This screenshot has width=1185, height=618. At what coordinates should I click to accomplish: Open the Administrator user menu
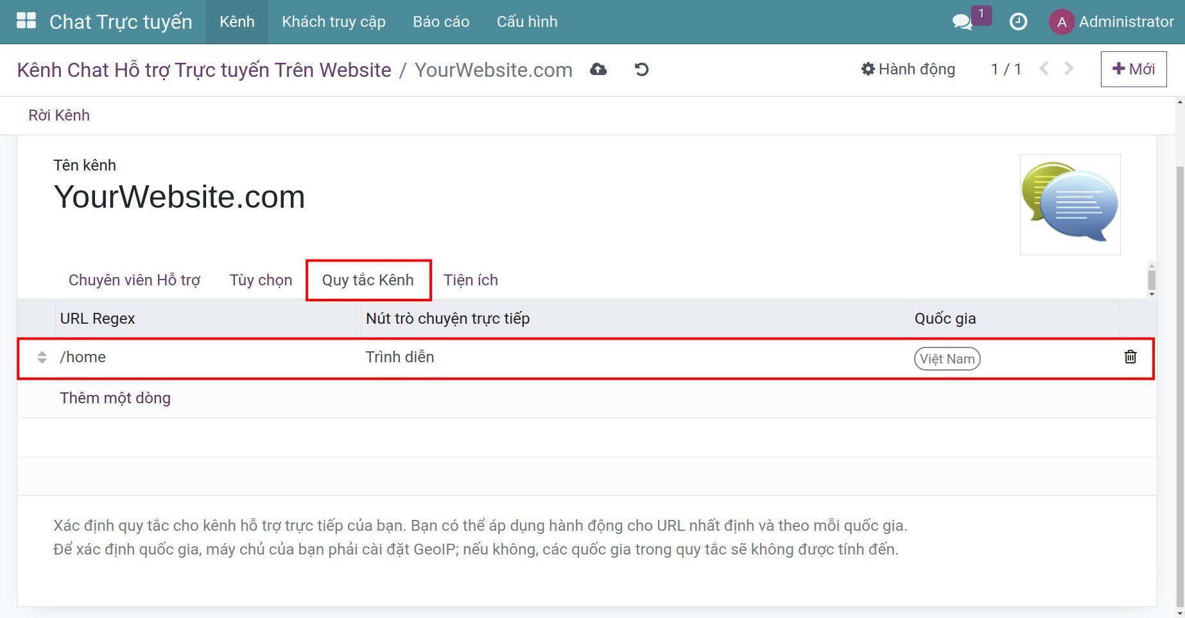(1111, 22)
